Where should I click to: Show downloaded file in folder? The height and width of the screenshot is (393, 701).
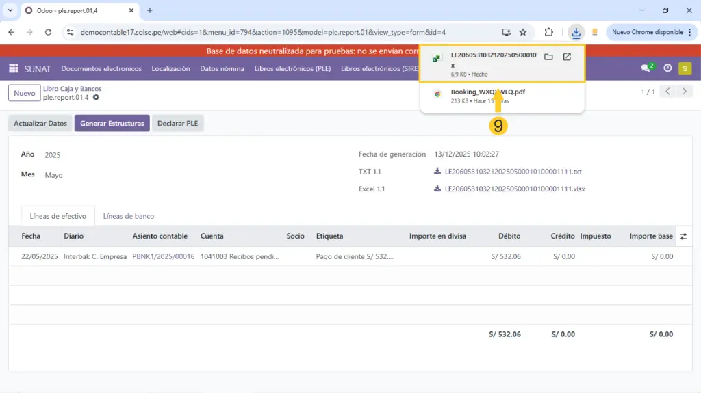pyautogui.click(x=548, y=57)
